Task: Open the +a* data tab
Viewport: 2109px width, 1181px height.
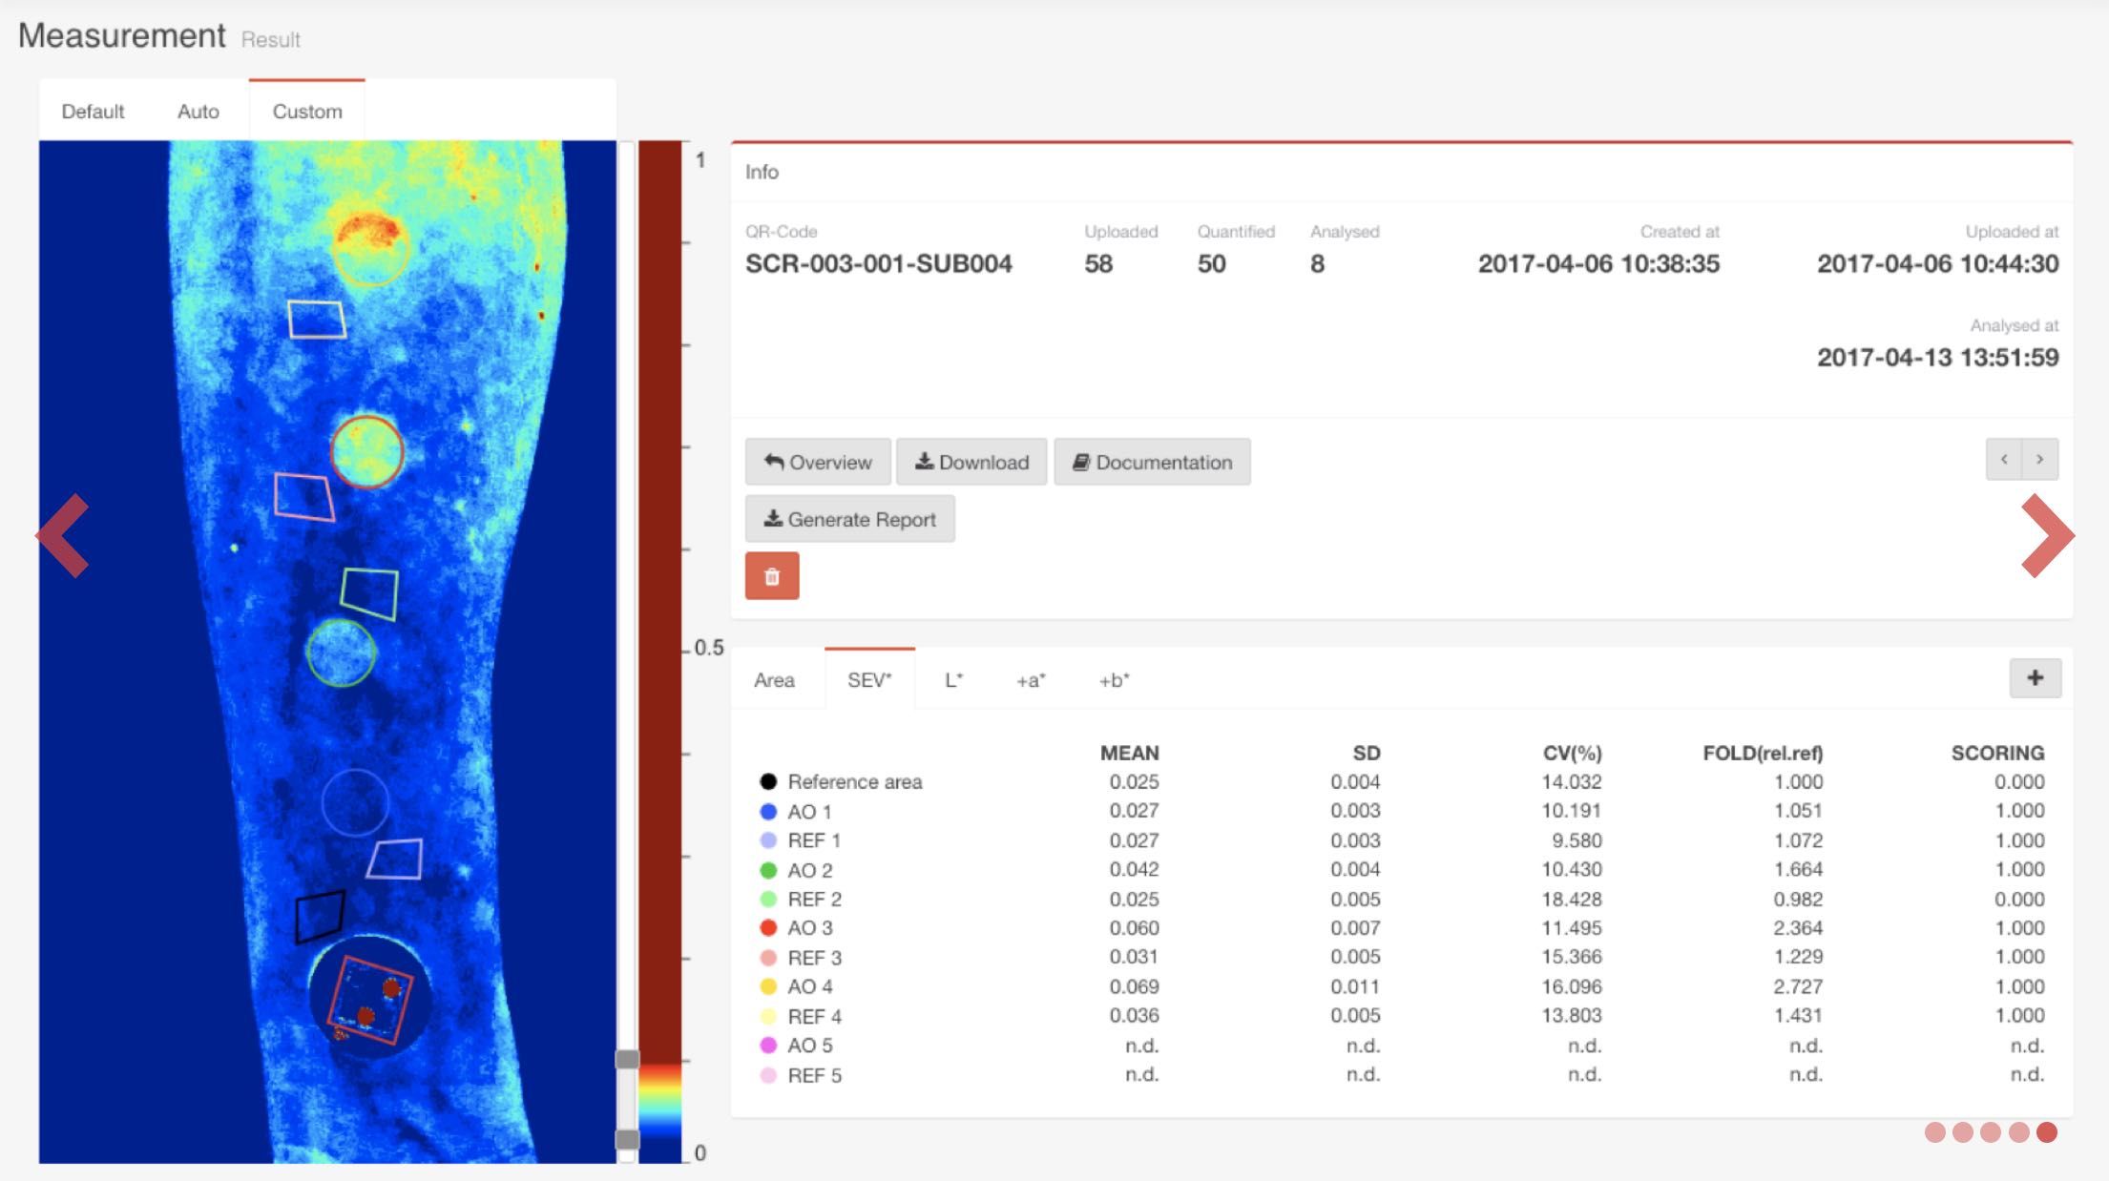Action: 1031,680
